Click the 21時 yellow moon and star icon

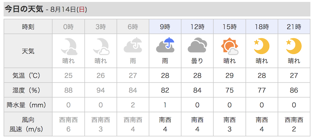[294, 46]
